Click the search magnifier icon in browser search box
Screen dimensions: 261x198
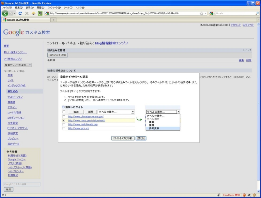[x=257, y=13]
